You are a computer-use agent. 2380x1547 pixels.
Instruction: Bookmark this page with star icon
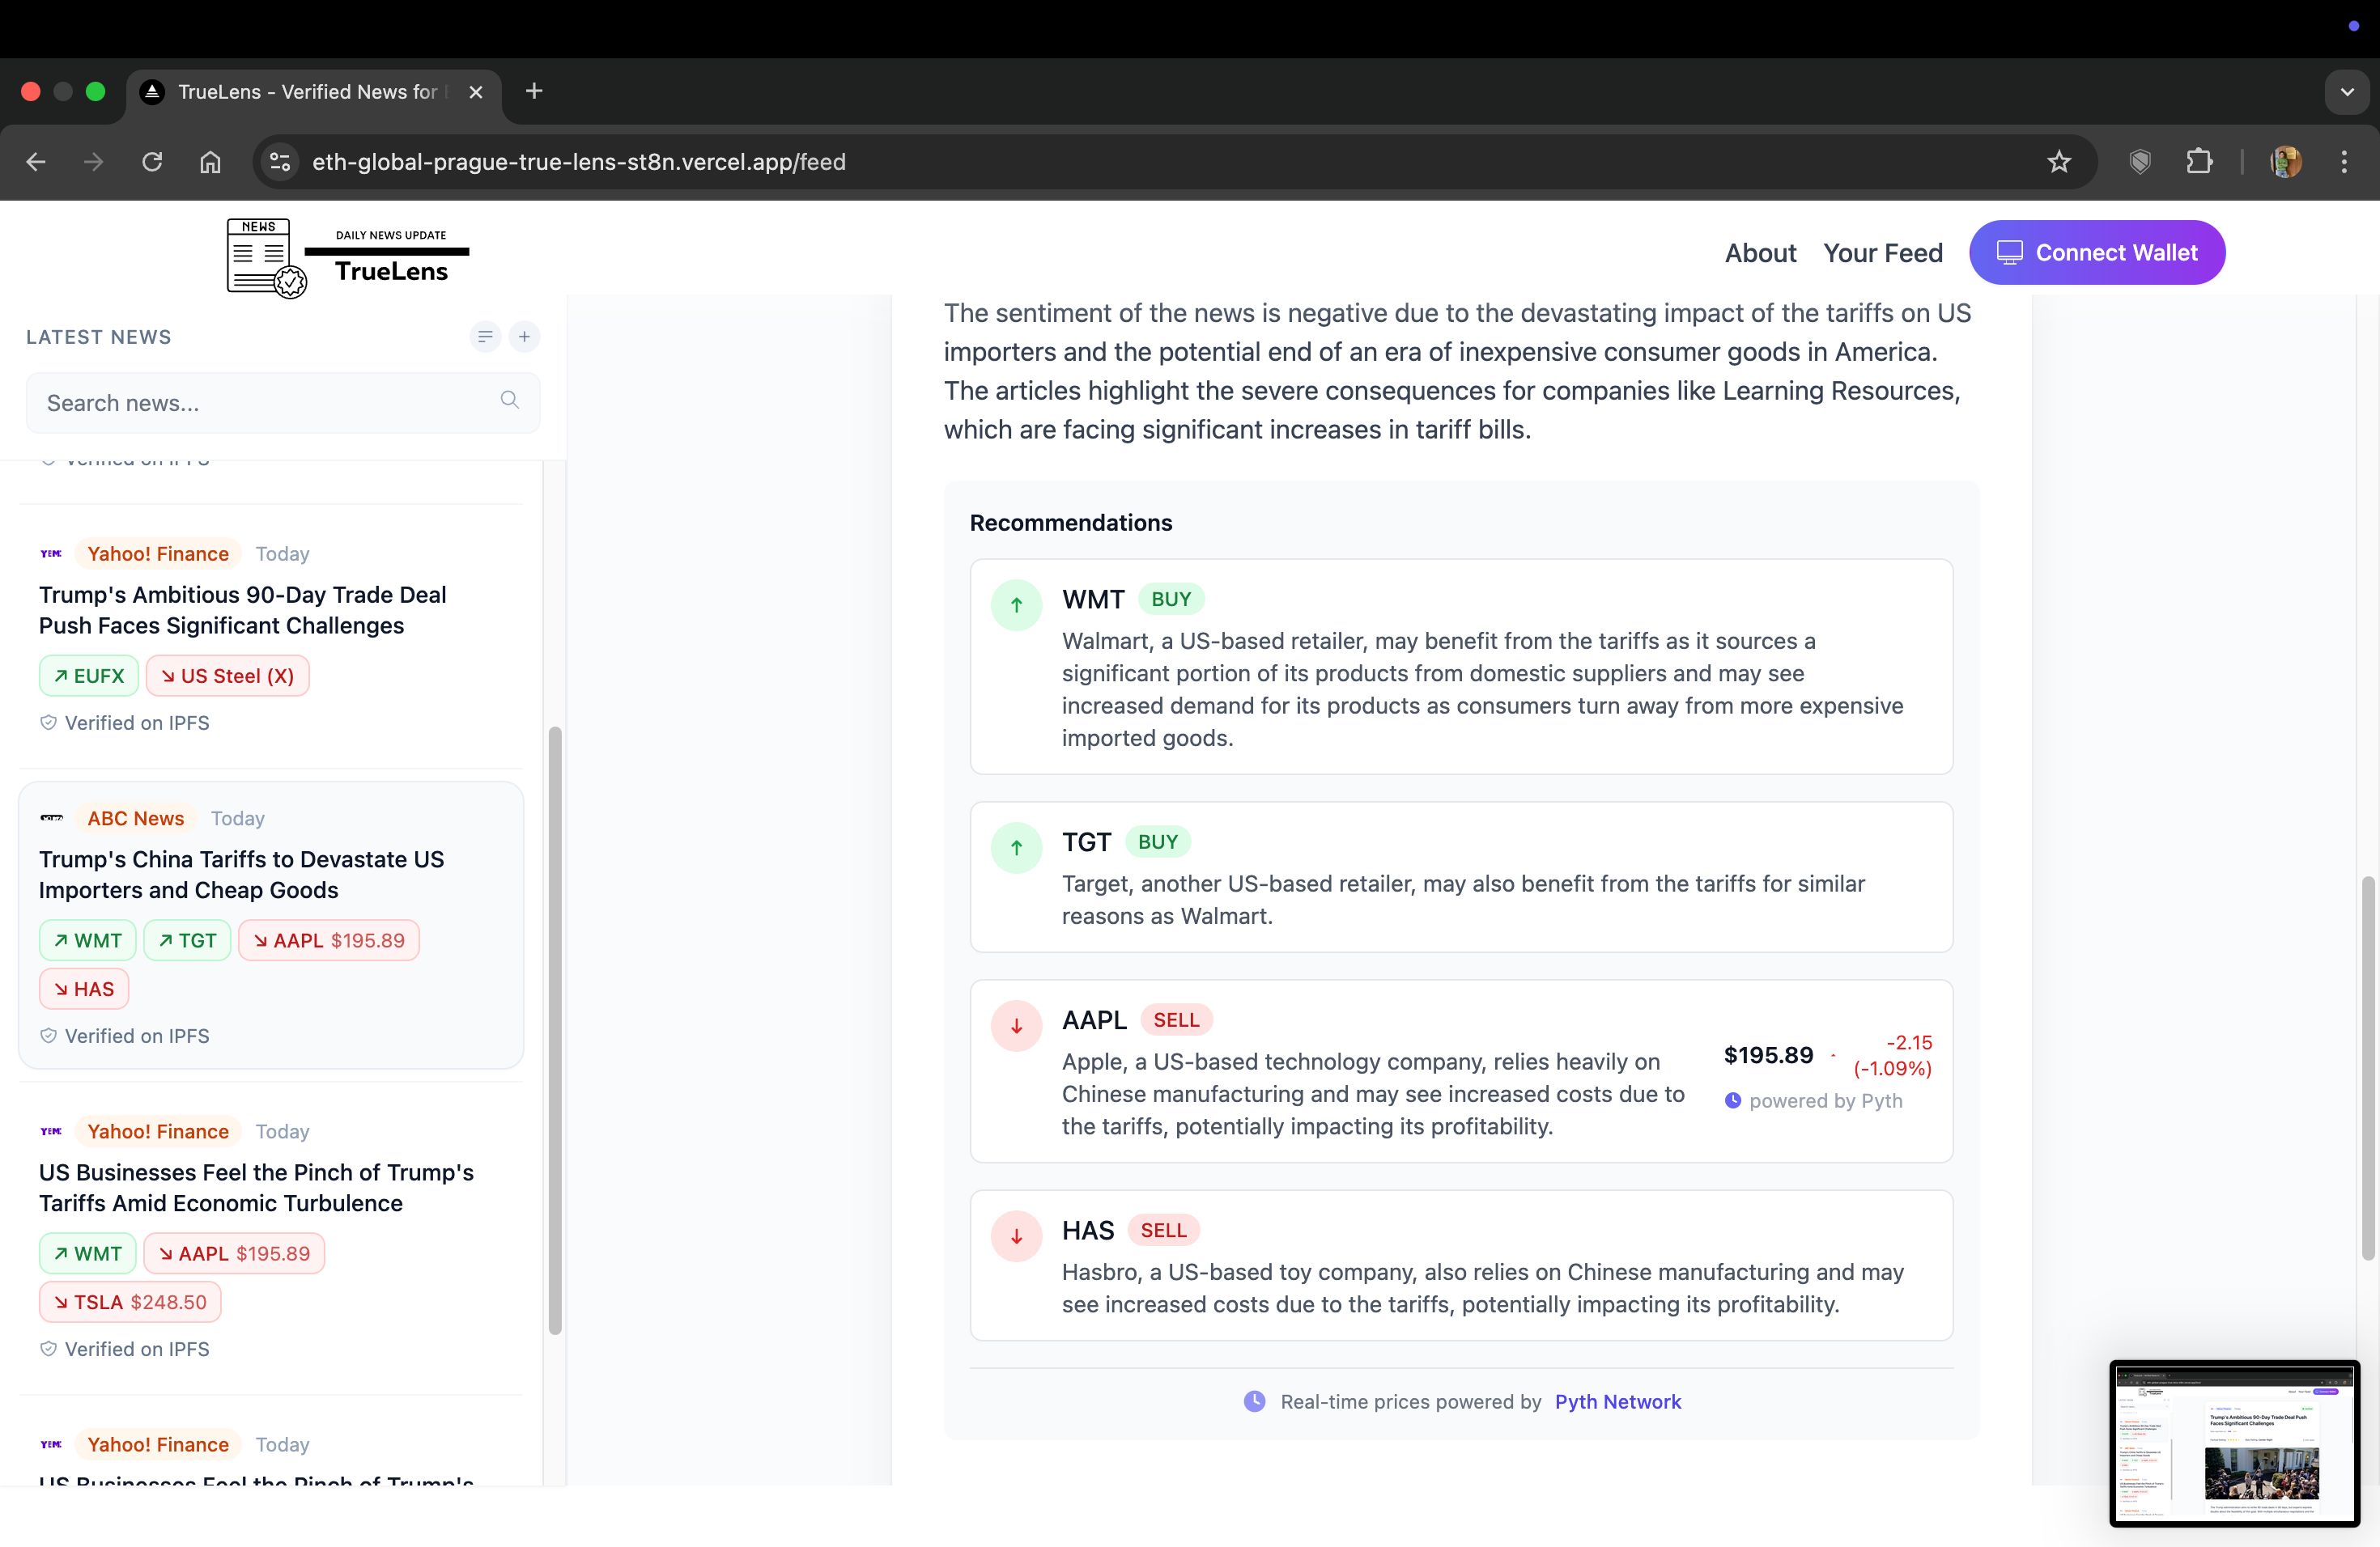pos(2059,162)
